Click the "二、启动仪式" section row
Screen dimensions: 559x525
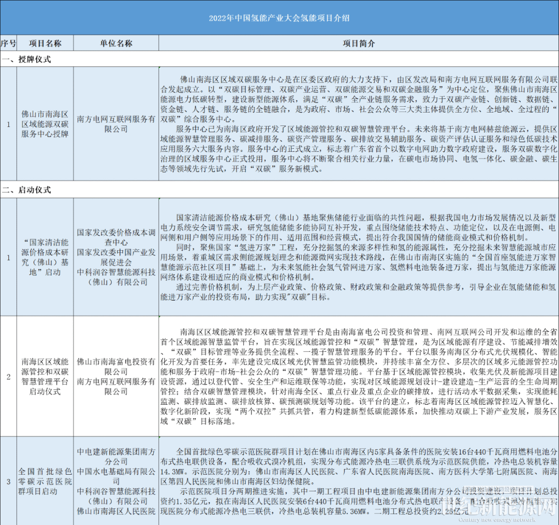coord(279,190)
